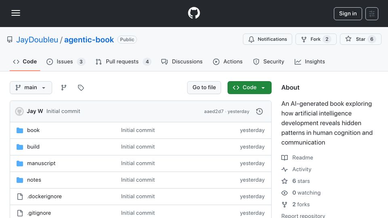Open Initial commit message on build row
The height and width of the screenshot is (218, 388).
pos(138,147)
